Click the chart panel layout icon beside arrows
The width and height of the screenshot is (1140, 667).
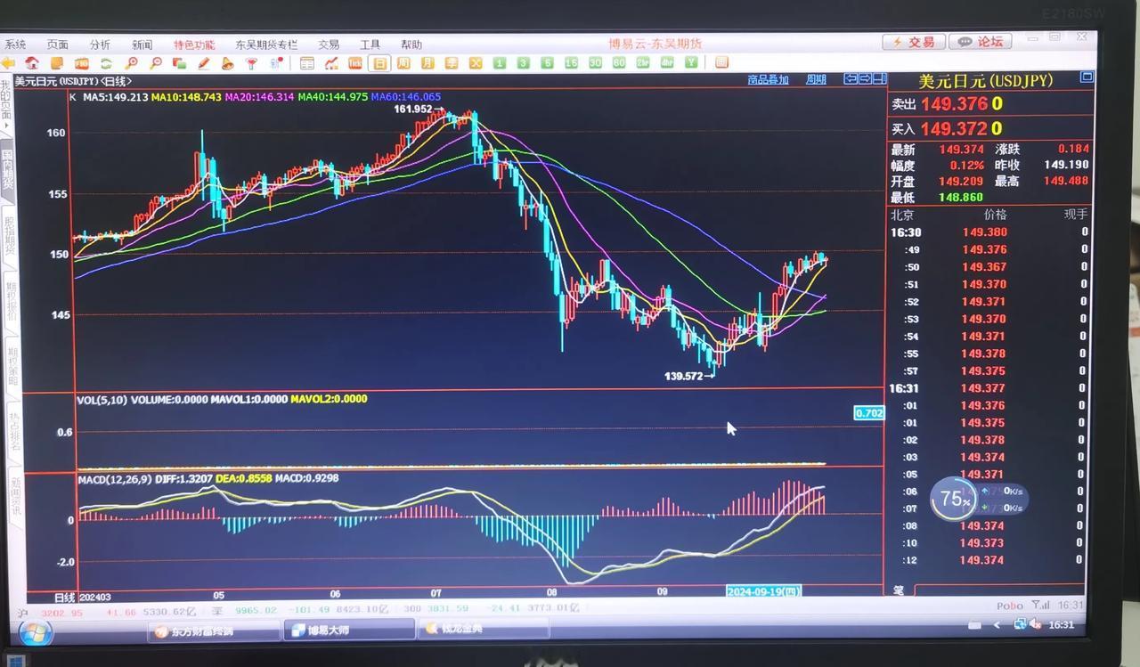879,78
